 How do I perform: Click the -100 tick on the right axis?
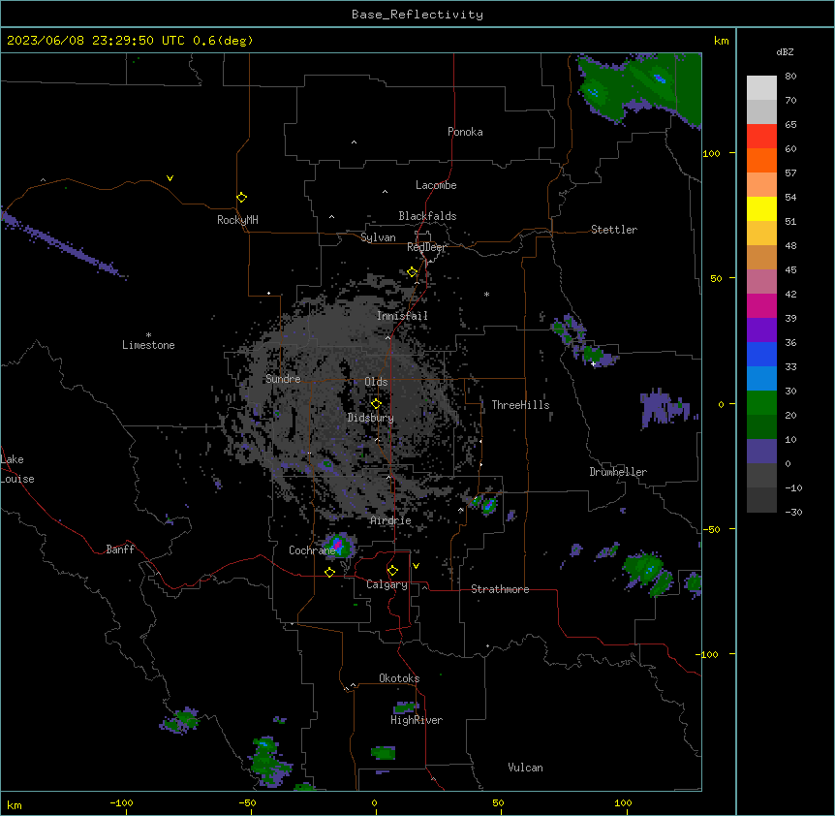click(x=708, y=654)
